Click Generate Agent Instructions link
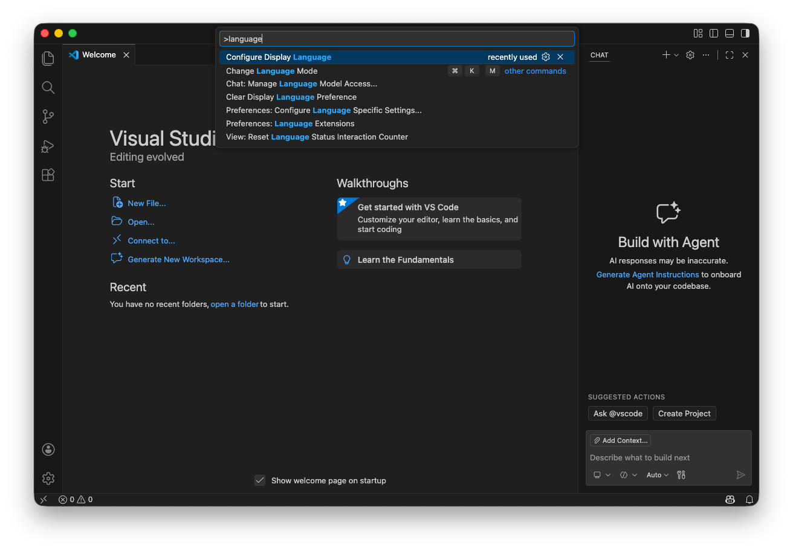This screenshot has width=793, height=551. point(647,275)
